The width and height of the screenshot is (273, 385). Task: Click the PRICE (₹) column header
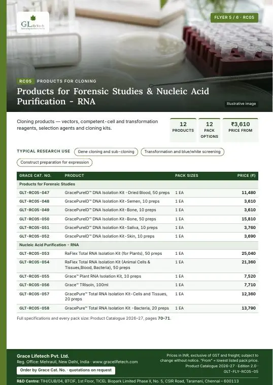click(x=247, y=176)
